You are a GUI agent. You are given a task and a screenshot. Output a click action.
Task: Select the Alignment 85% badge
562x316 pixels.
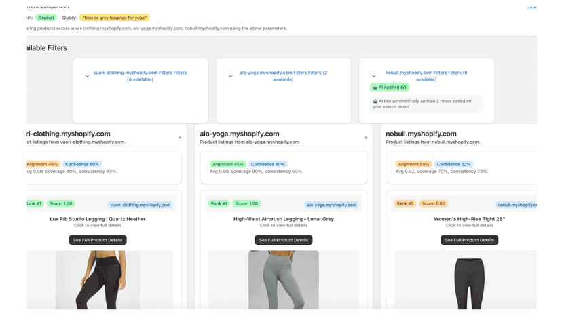(227, 164)
